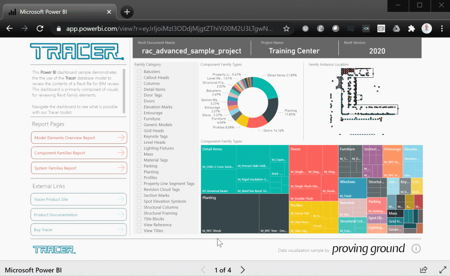Viewport: 450px width, 276px height.
Task: Select the Microsoft Power BI browser tab
Action: click(x=60, y=12)
